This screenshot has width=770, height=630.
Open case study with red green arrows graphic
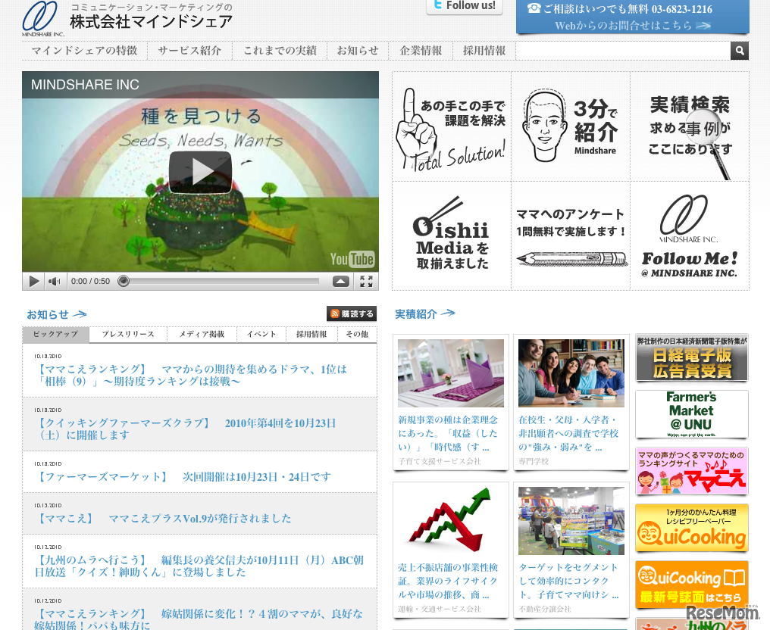[x=451, y=521]
